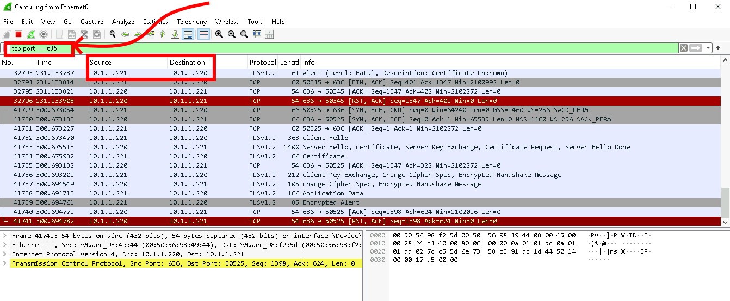Screen dimensions: 730x301
Task: Expand the Transmission Control Protocol row
Action: pyautogui.click(x=5, y=263)
